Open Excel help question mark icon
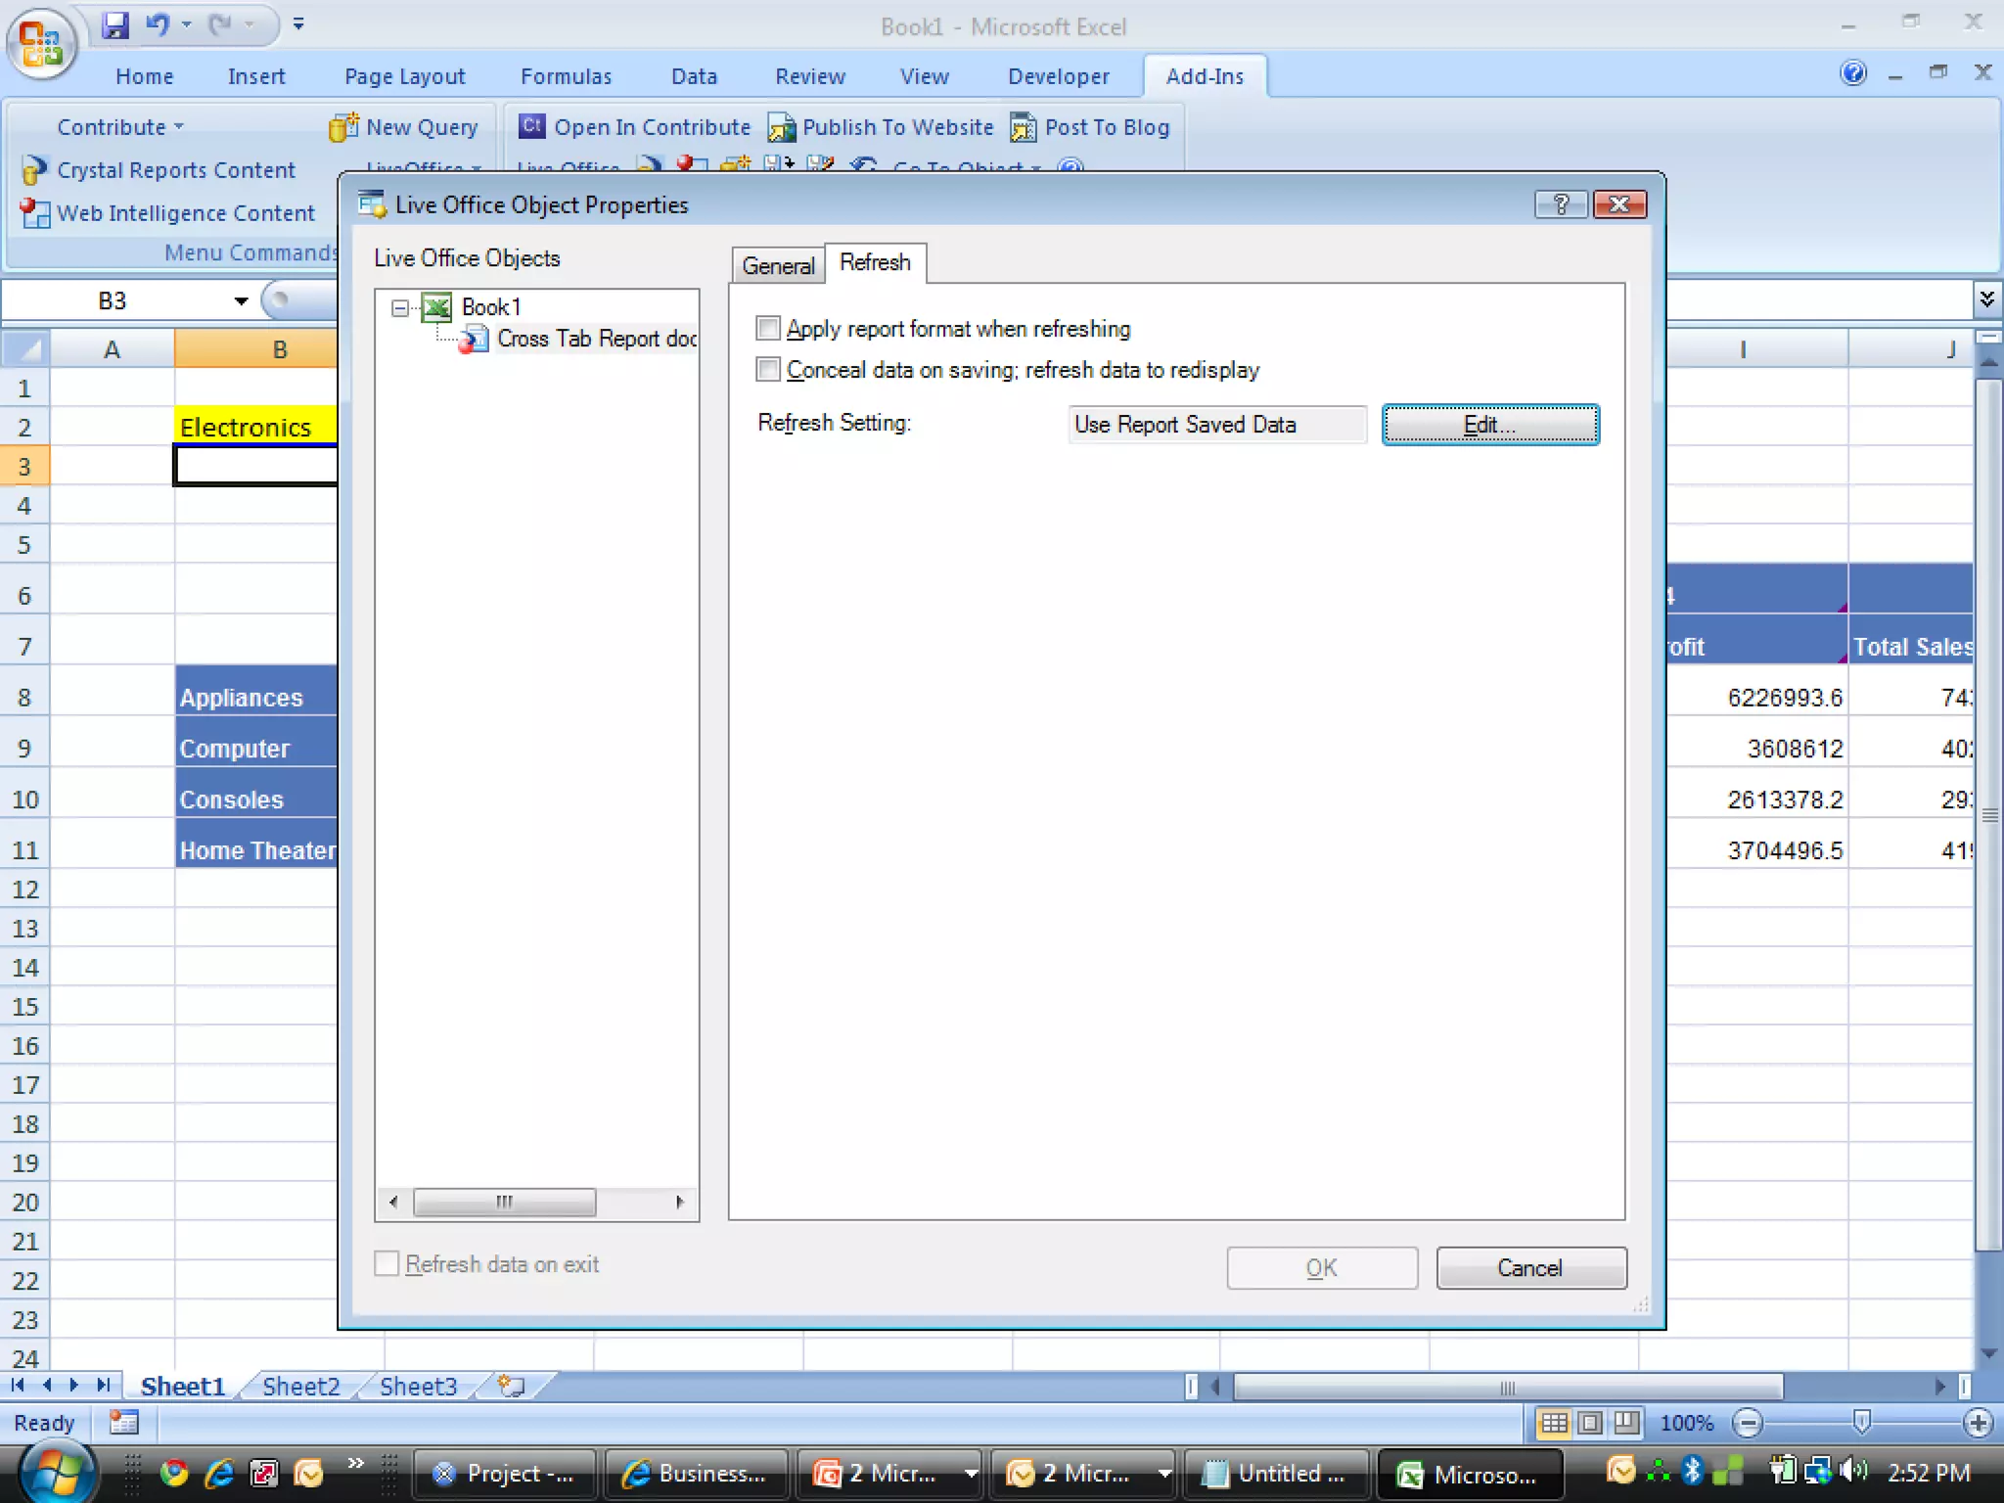This screenshot has height=1503, width=2004. click(1853, 73)
